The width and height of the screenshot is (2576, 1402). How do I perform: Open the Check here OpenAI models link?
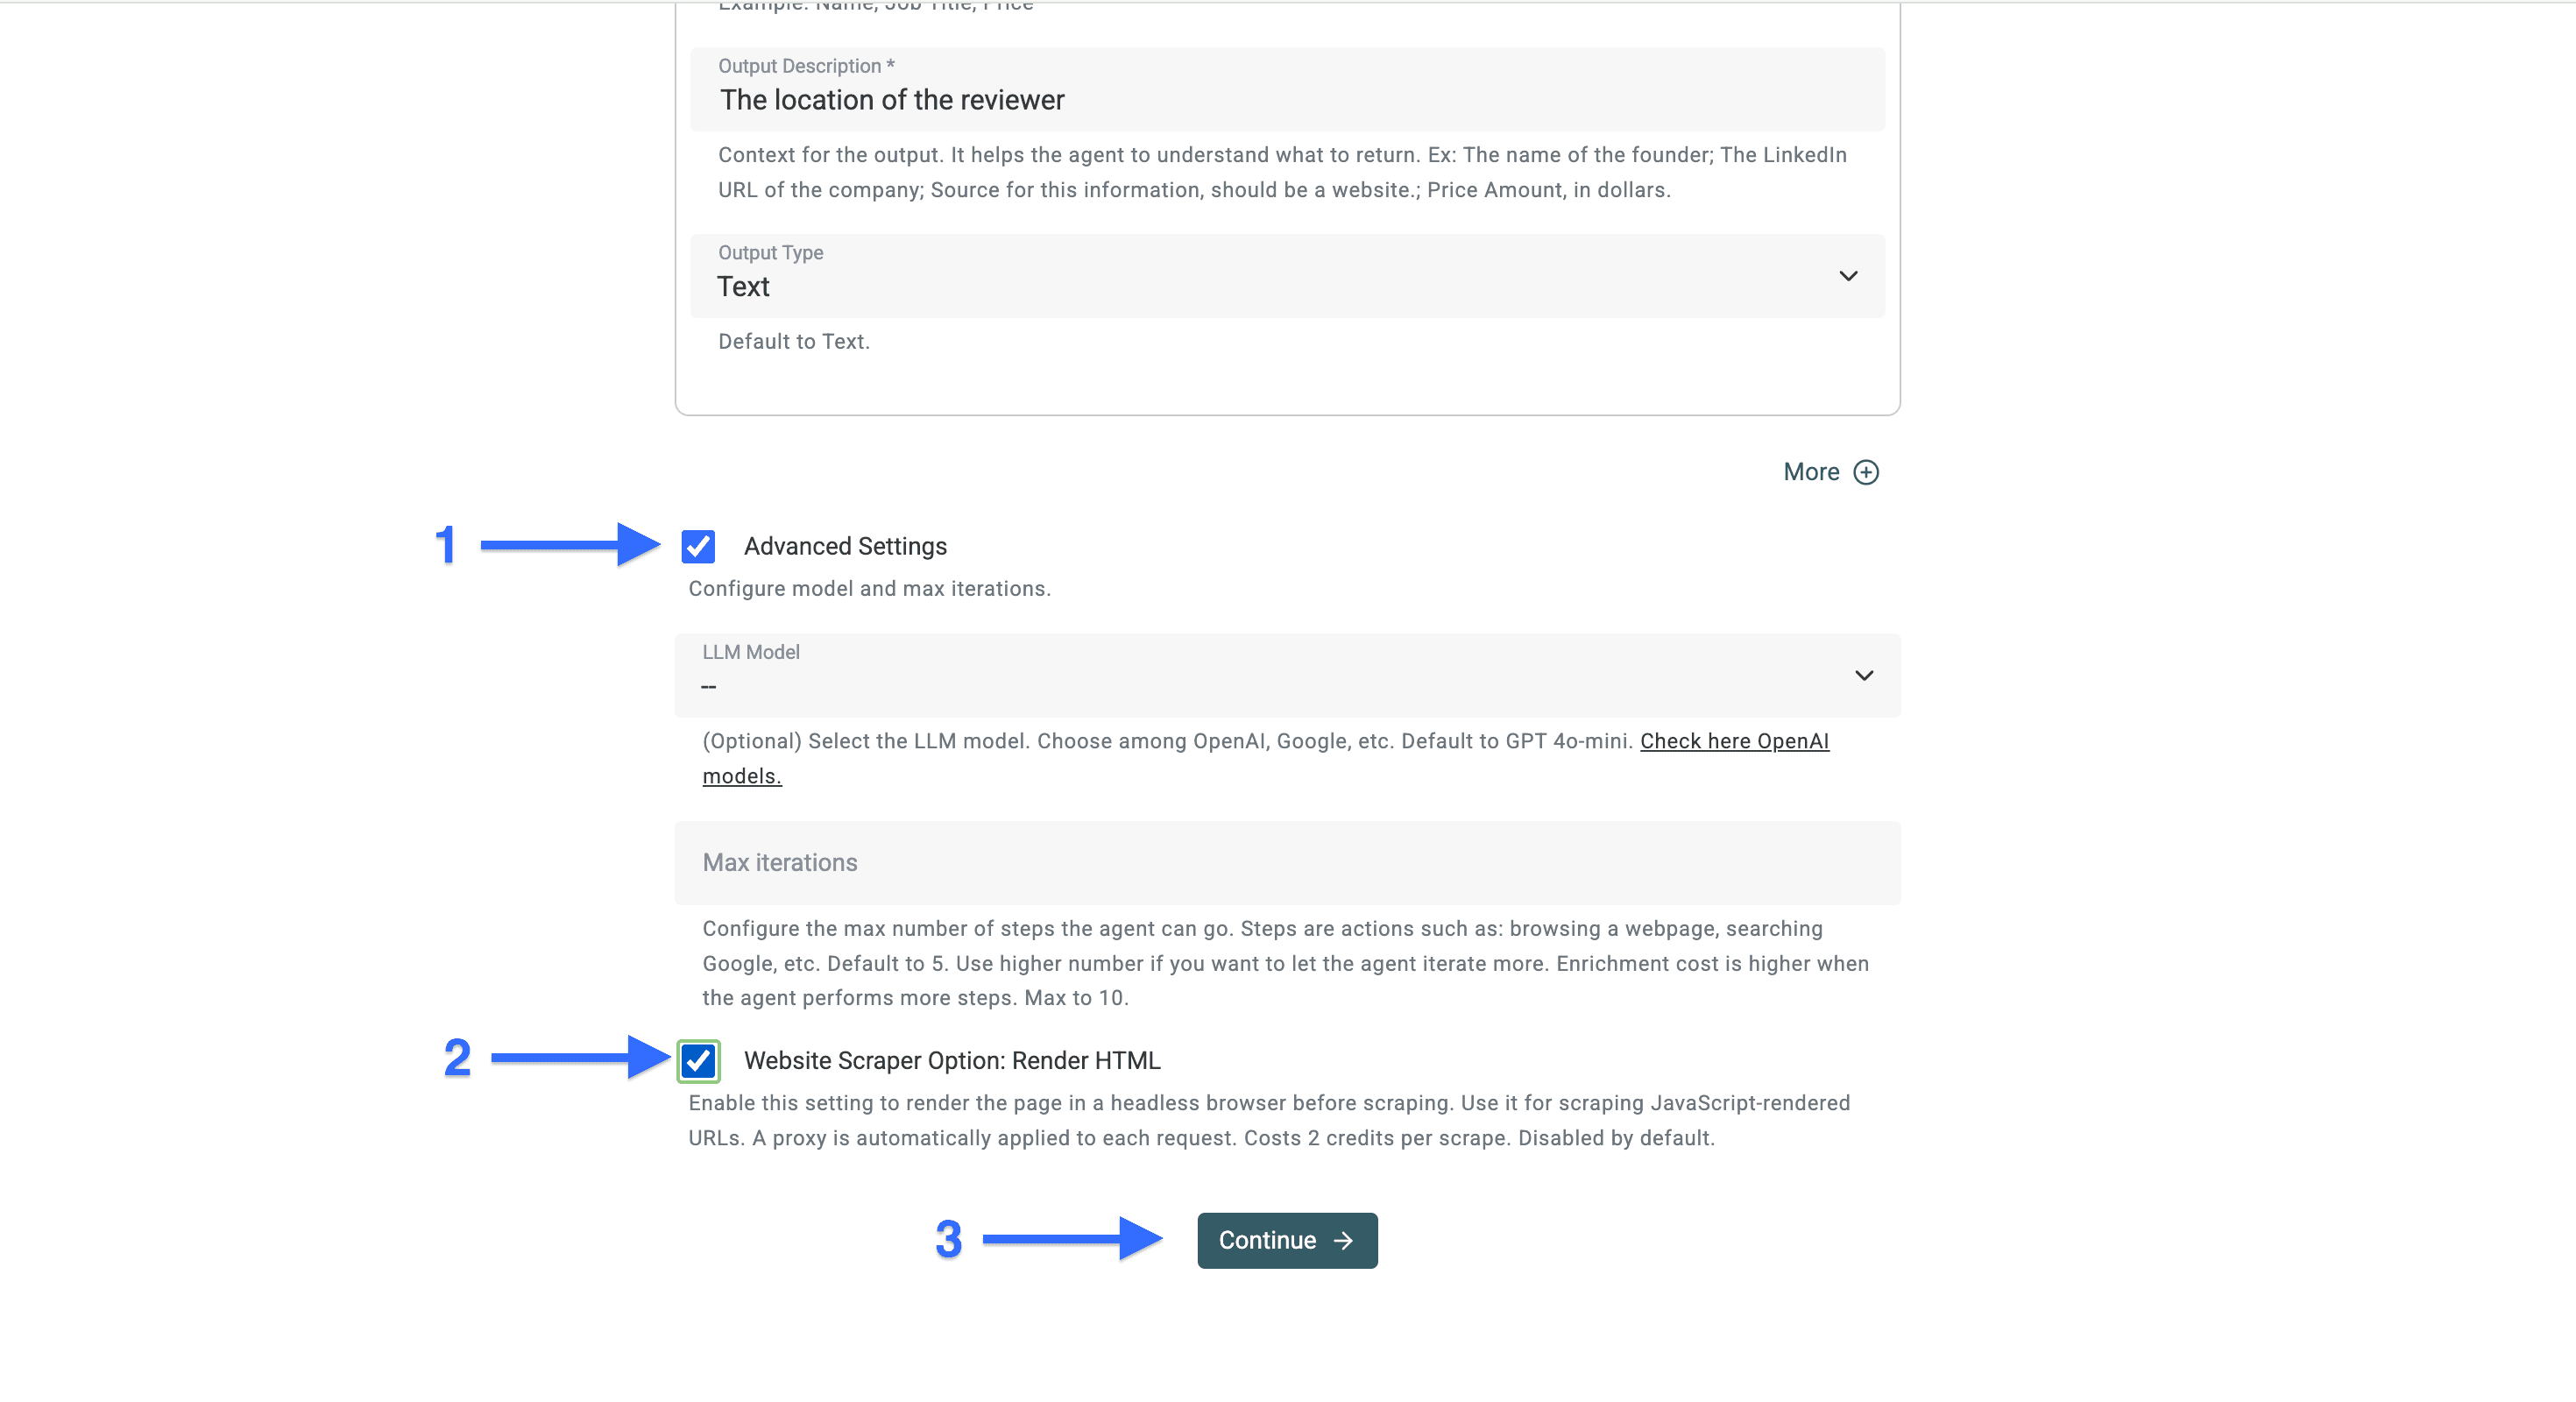point(1733,741)
